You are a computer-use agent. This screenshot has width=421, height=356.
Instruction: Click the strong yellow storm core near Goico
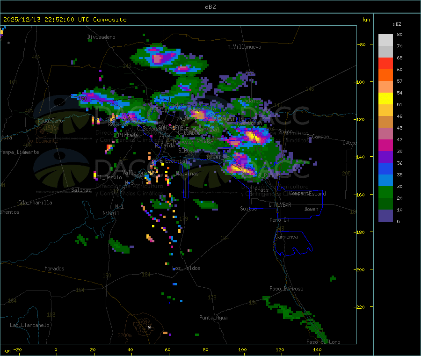click(x=253, y=136)
